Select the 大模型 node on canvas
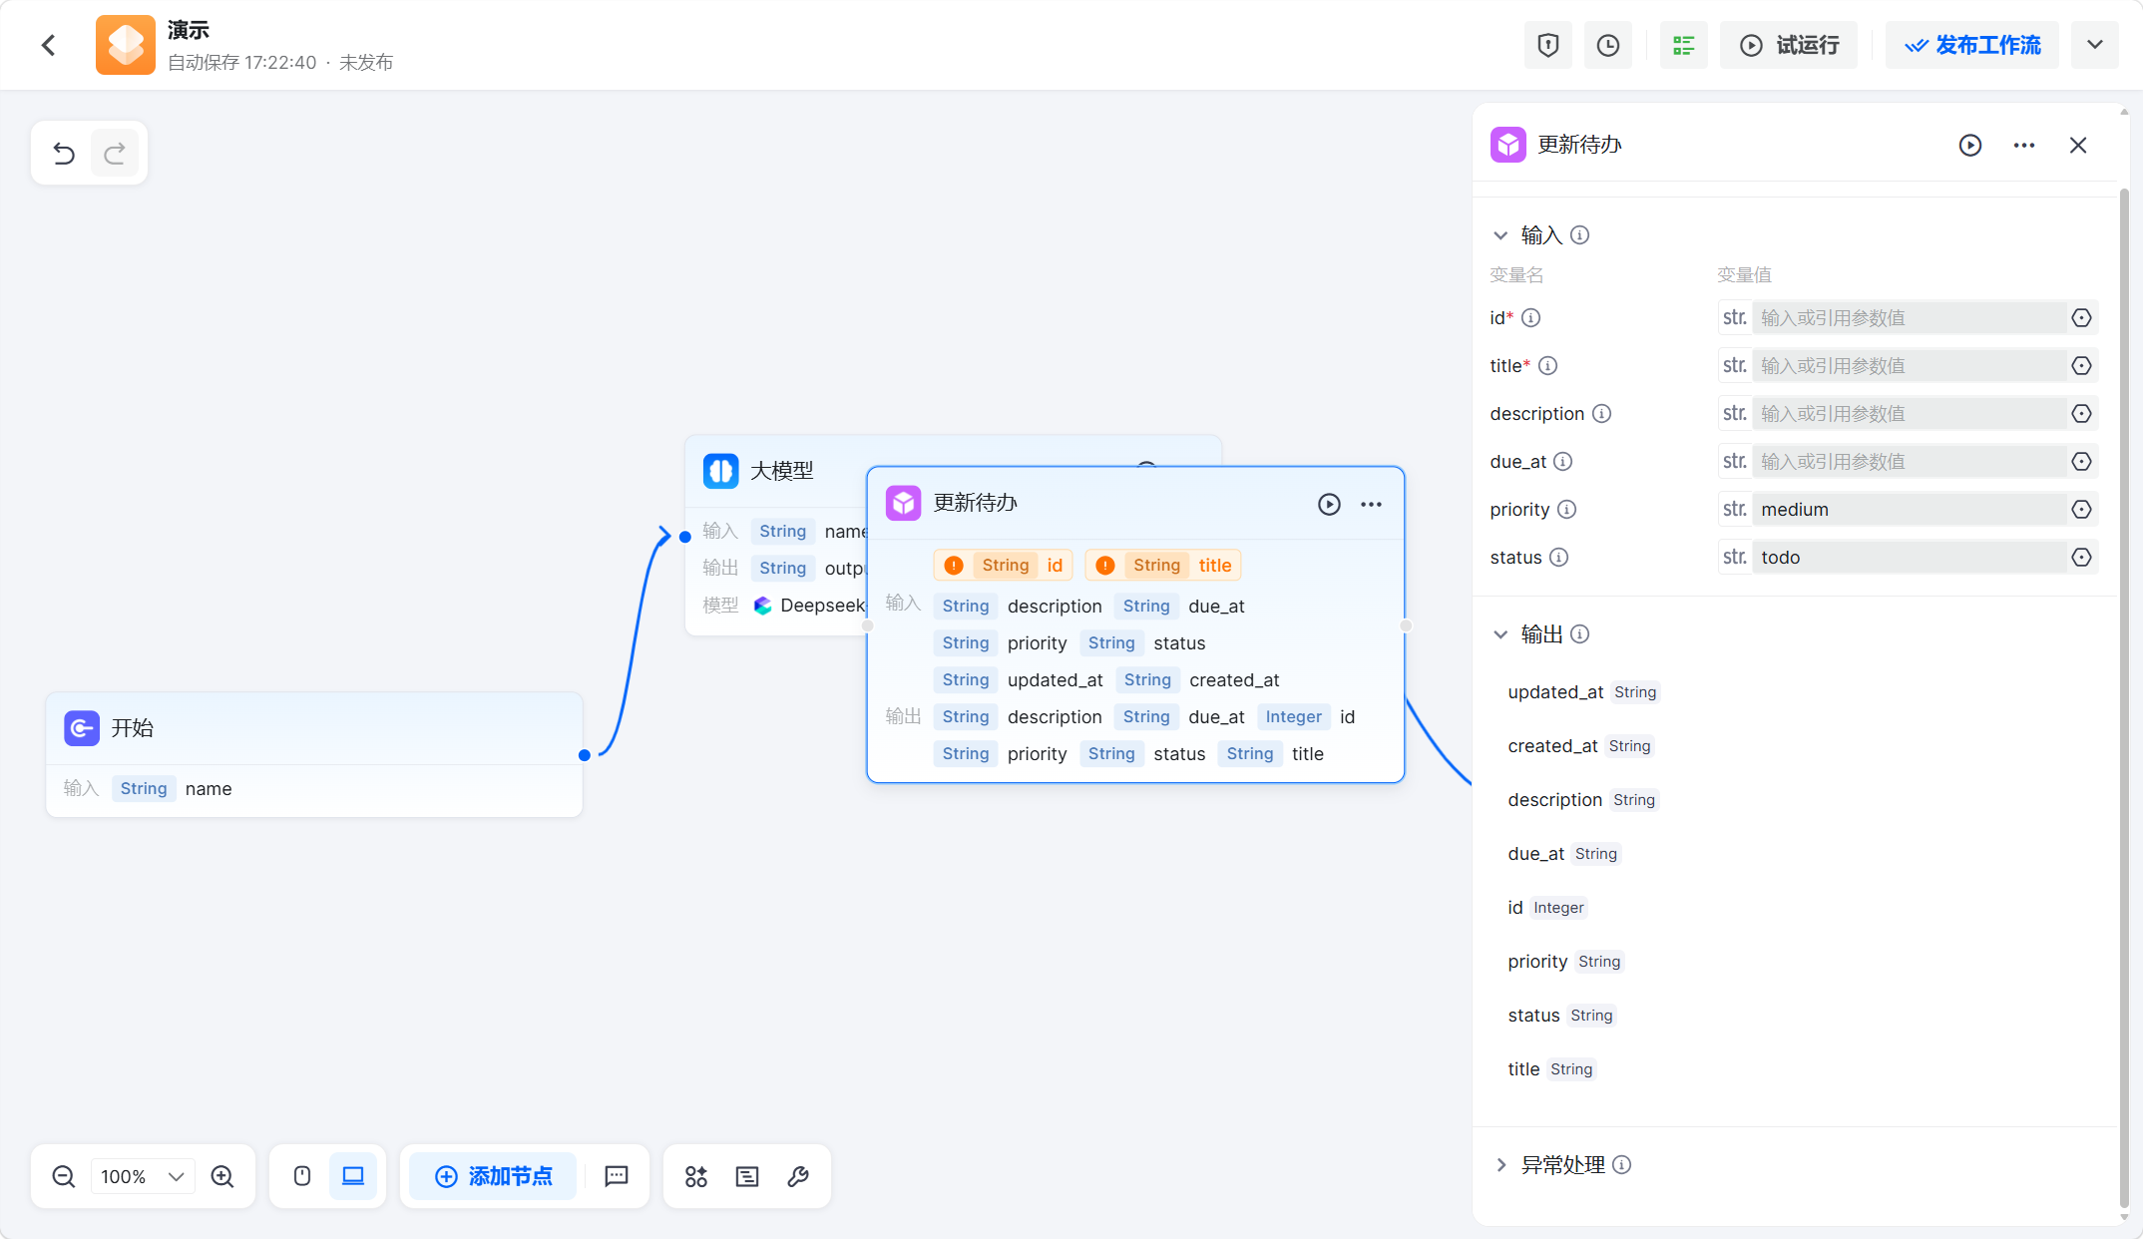This screenshot has height=1239, width=2143. point(781,471)
